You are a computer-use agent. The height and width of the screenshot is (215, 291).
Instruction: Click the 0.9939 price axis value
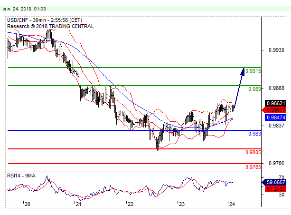click(x=276, y=50)
